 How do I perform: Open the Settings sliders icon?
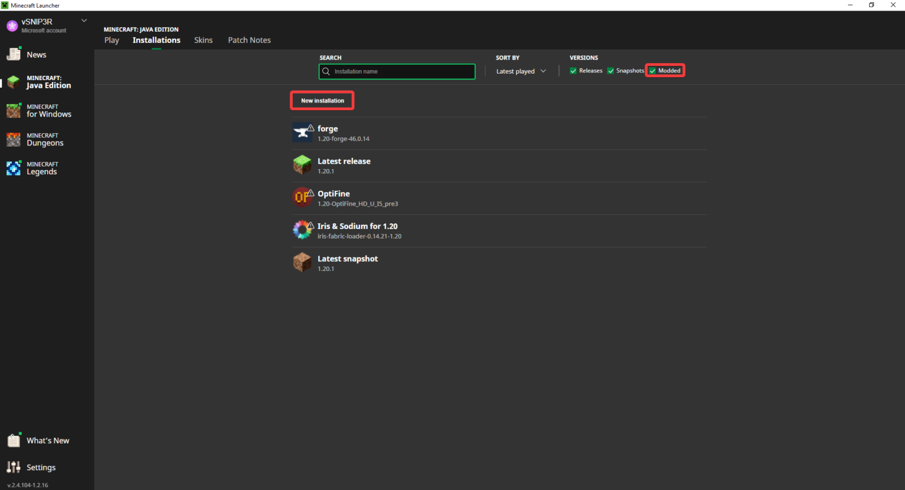pyautogui.click(x=14, y=467)
